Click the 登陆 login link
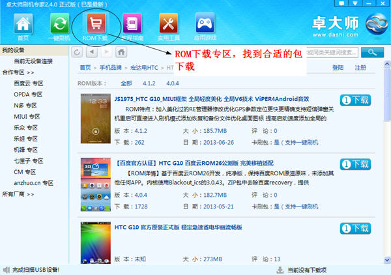 (338, 68)
